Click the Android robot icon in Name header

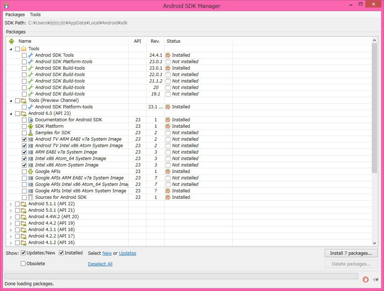(x=12, y=41)
